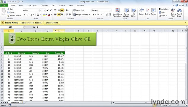Open the Calibri font name dropdown
Screen dimensions: 188x107
click(38, 10)
